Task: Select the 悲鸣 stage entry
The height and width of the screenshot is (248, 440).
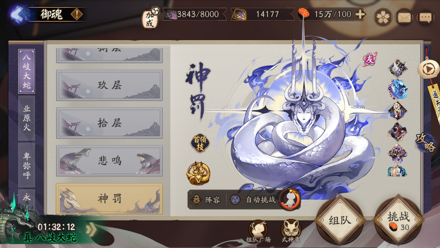Action: [110, 161]
